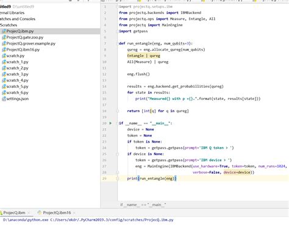Toggle fold marker at line 28
289x247 pixels.
click(x=117, y=172)
